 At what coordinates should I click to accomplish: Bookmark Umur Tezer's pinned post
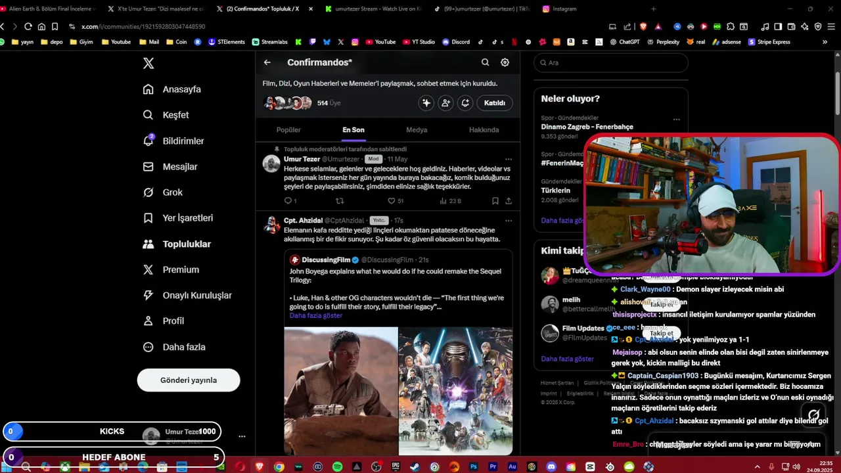(495, 201)
